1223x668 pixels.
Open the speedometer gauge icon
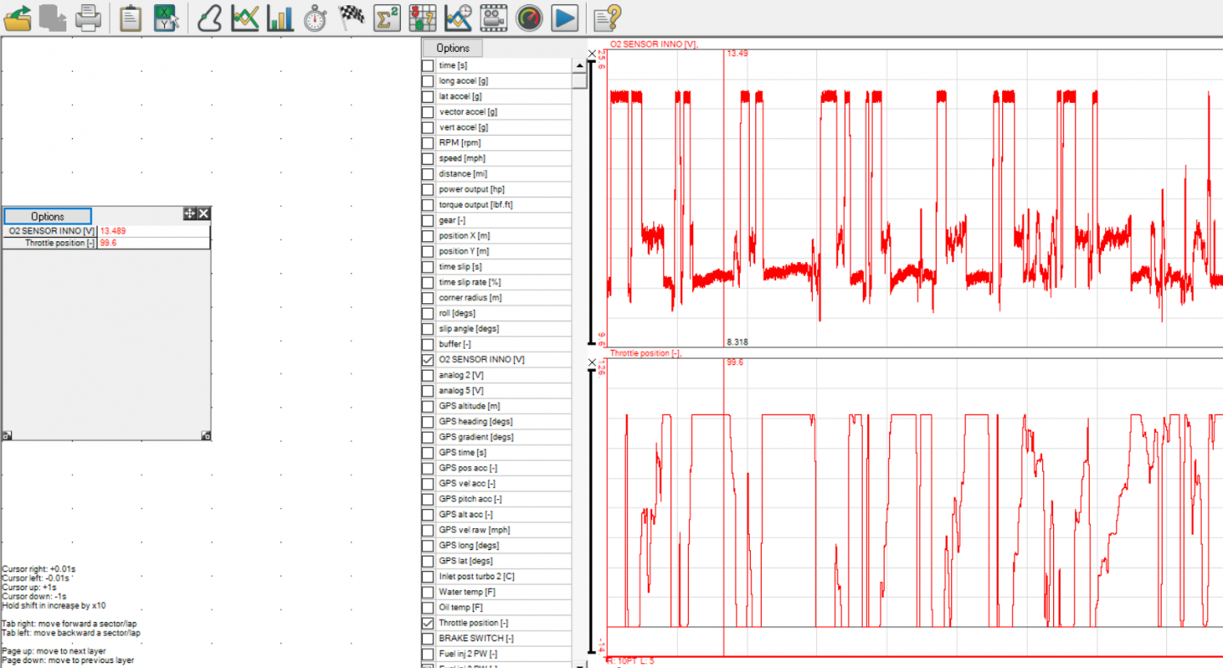[x=529, y=17]
